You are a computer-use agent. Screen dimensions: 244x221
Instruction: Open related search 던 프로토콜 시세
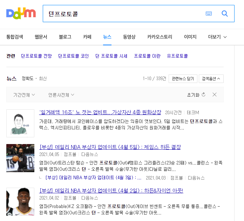tap(111, 56)
